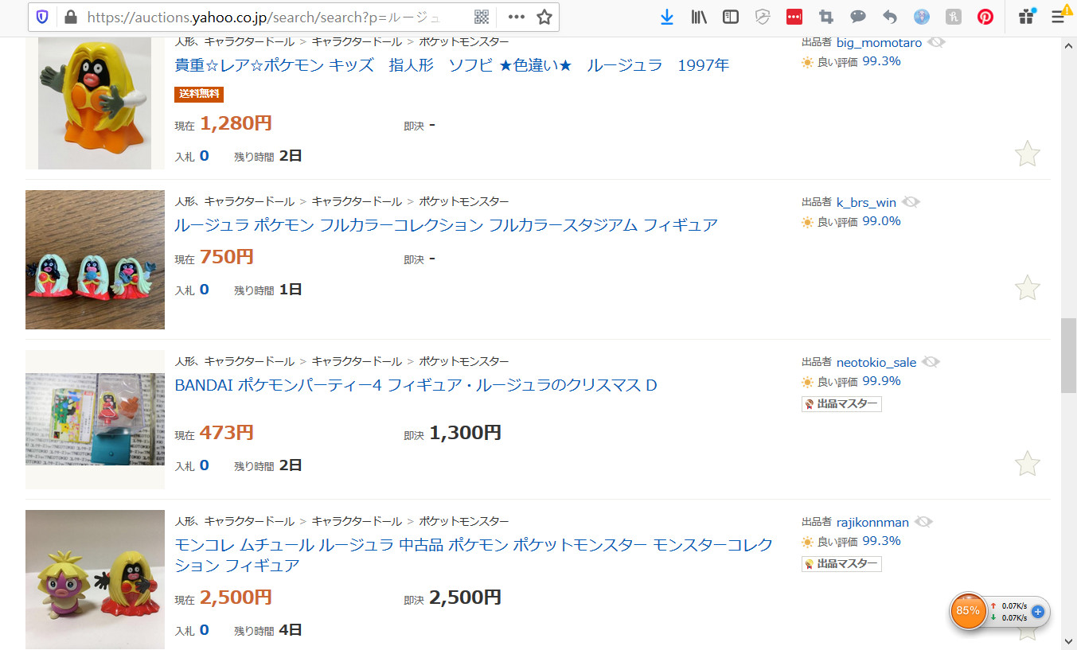The image size is (1077, 650).
Task: Open 99.3% rating for rajikonnman
Action: 882,541
